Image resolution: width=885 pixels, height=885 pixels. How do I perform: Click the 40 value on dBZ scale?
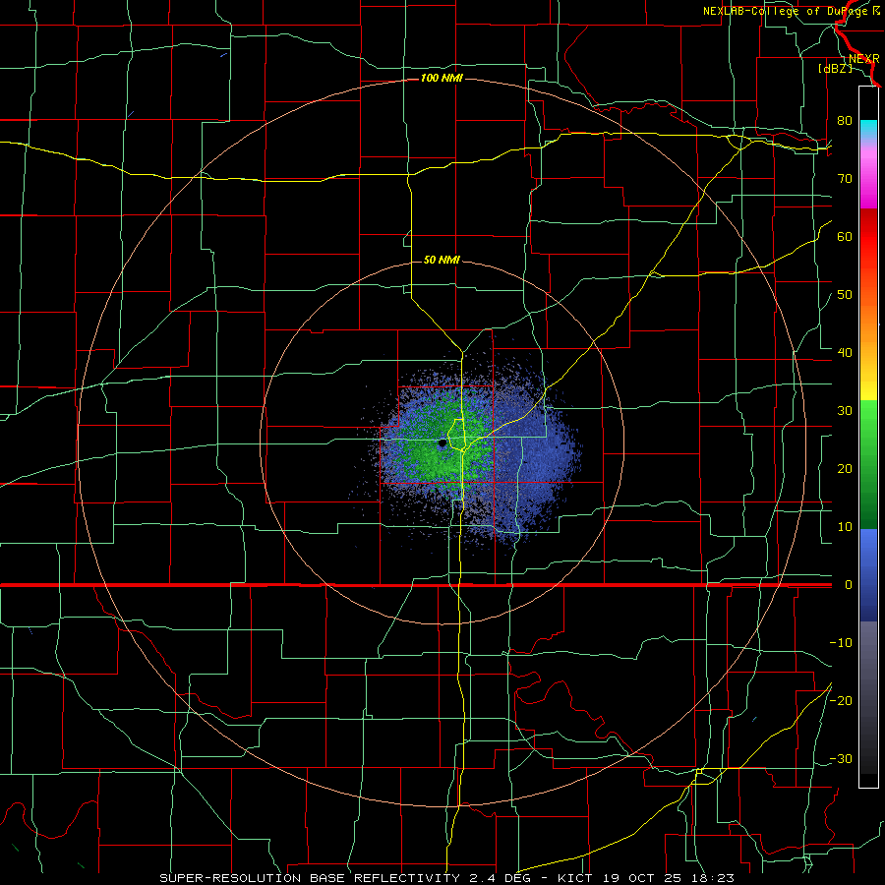coord(845,353)
